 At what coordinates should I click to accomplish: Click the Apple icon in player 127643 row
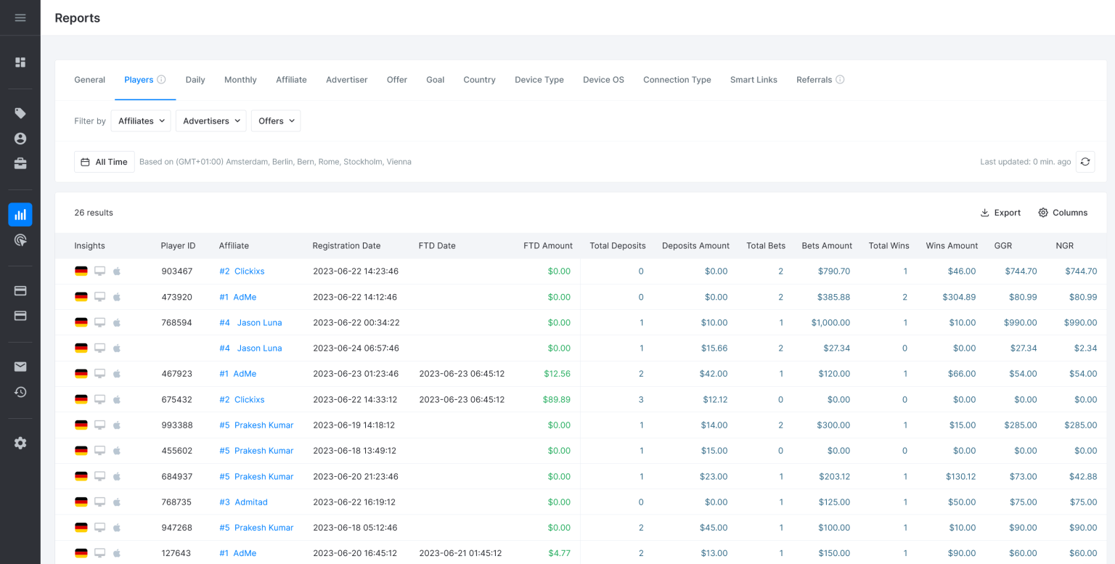117,553
